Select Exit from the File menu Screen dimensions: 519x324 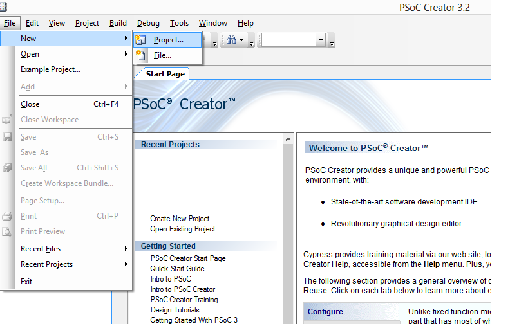(x=26, y=282)
